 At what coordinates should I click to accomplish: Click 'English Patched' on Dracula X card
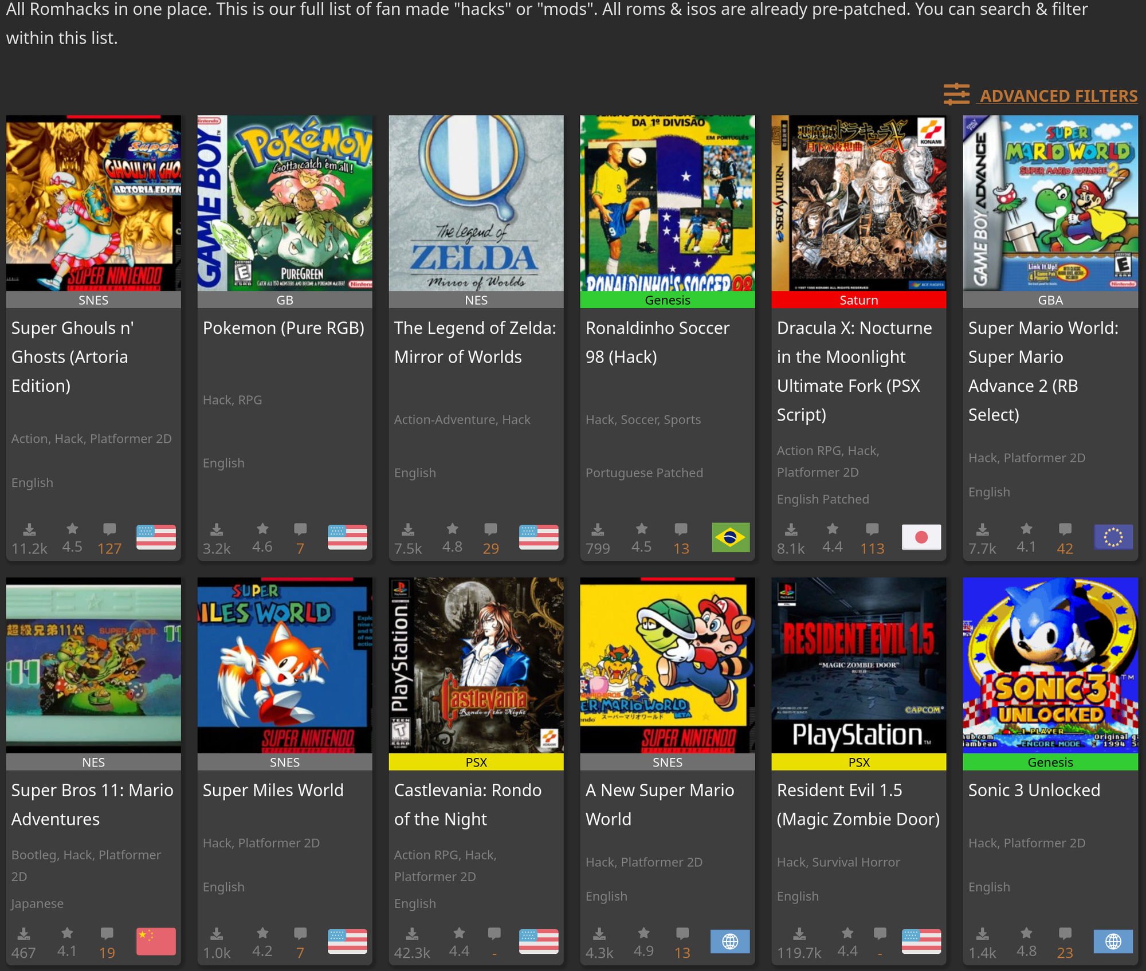[823, 499]
